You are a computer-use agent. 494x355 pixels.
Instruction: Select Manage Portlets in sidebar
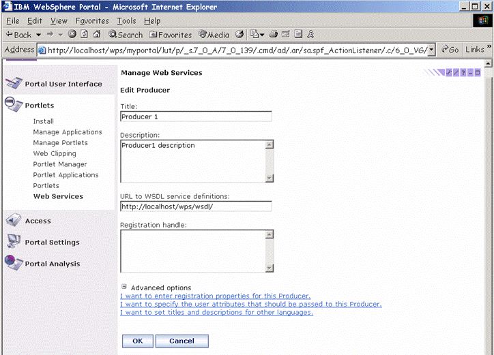61,143
